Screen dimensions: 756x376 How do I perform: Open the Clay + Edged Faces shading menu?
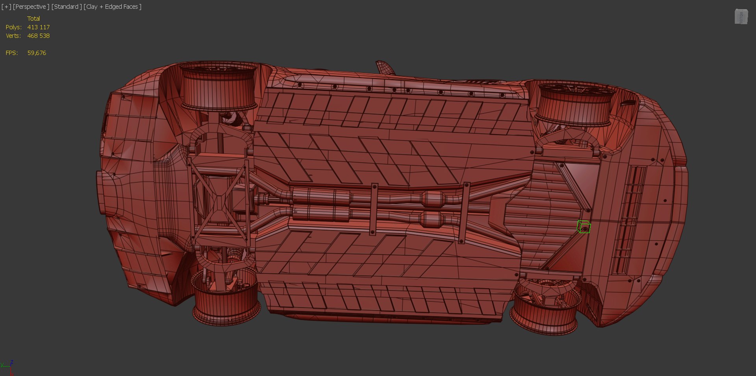point(113,7)
